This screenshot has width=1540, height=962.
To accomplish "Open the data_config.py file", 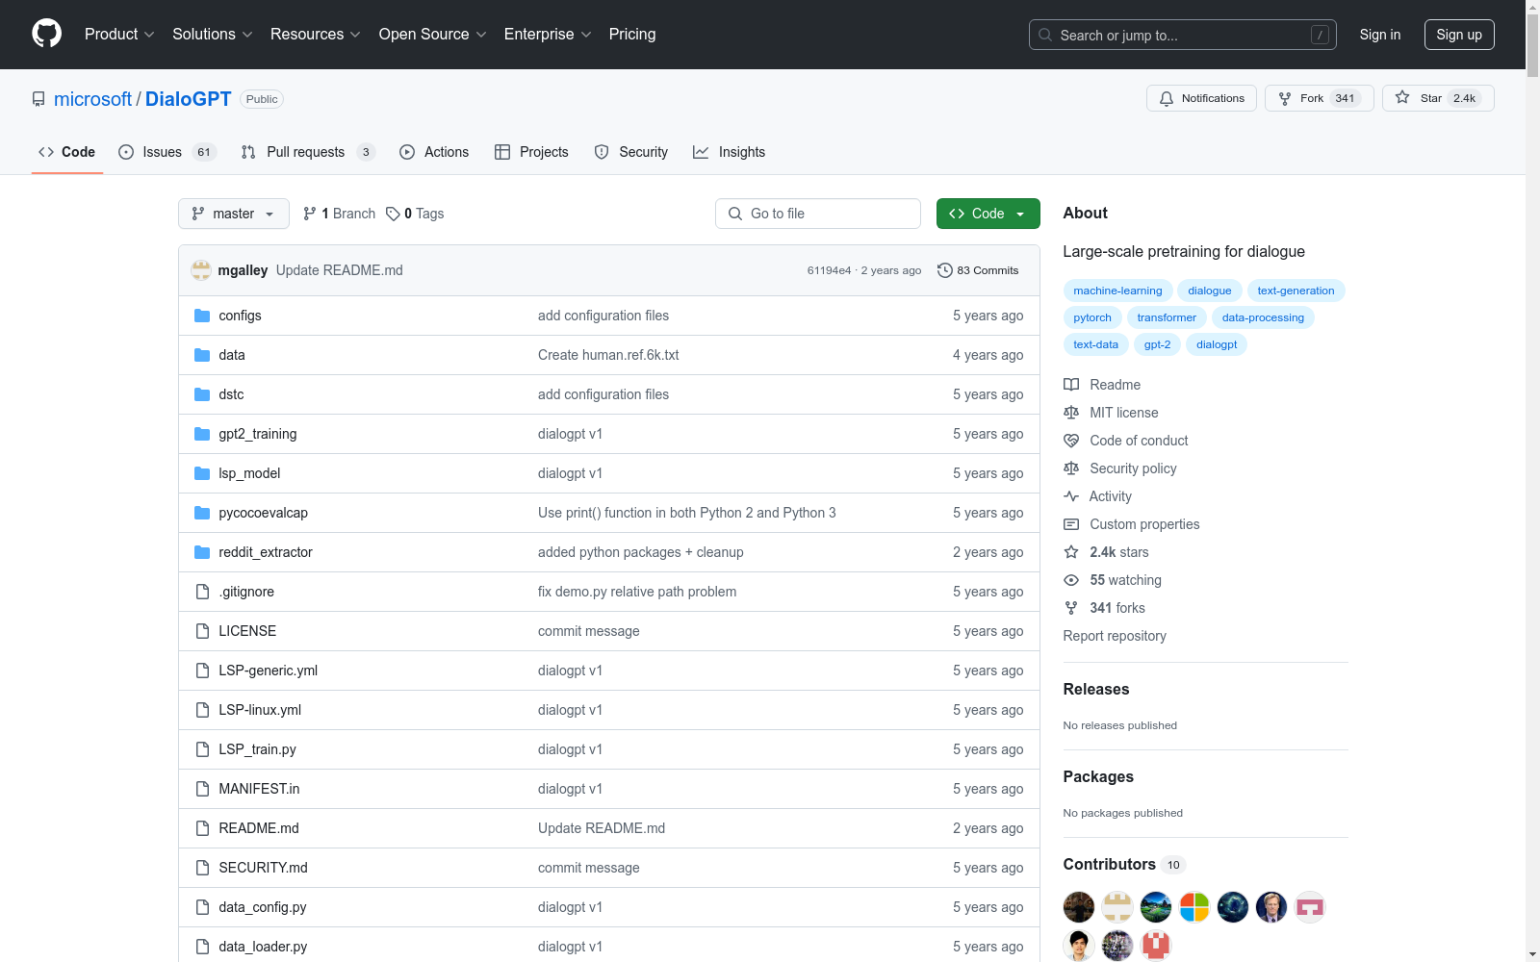I will [263, 907].
